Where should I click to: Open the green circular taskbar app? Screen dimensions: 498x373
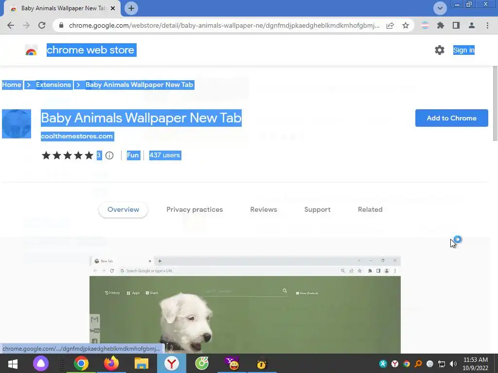pos(202,363)
